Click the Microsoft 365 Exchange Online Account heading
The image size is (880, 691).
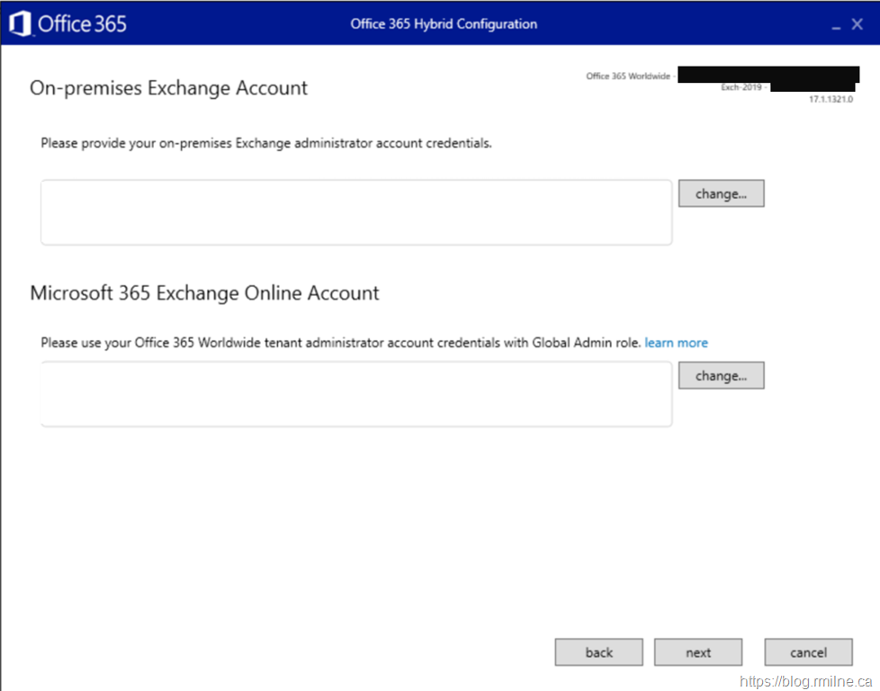point(205,293)
